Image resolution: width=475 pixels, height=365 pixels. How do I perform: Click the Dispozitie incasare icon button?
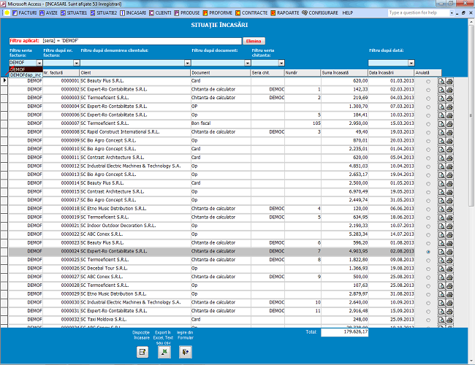[x=142, y=352]
